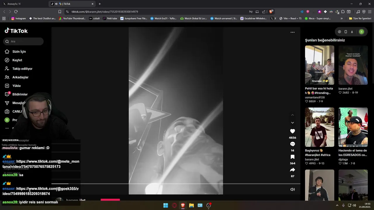The image size is (374, 210).
Task: Open the Brave VPN shield icon
Action: 364,12
